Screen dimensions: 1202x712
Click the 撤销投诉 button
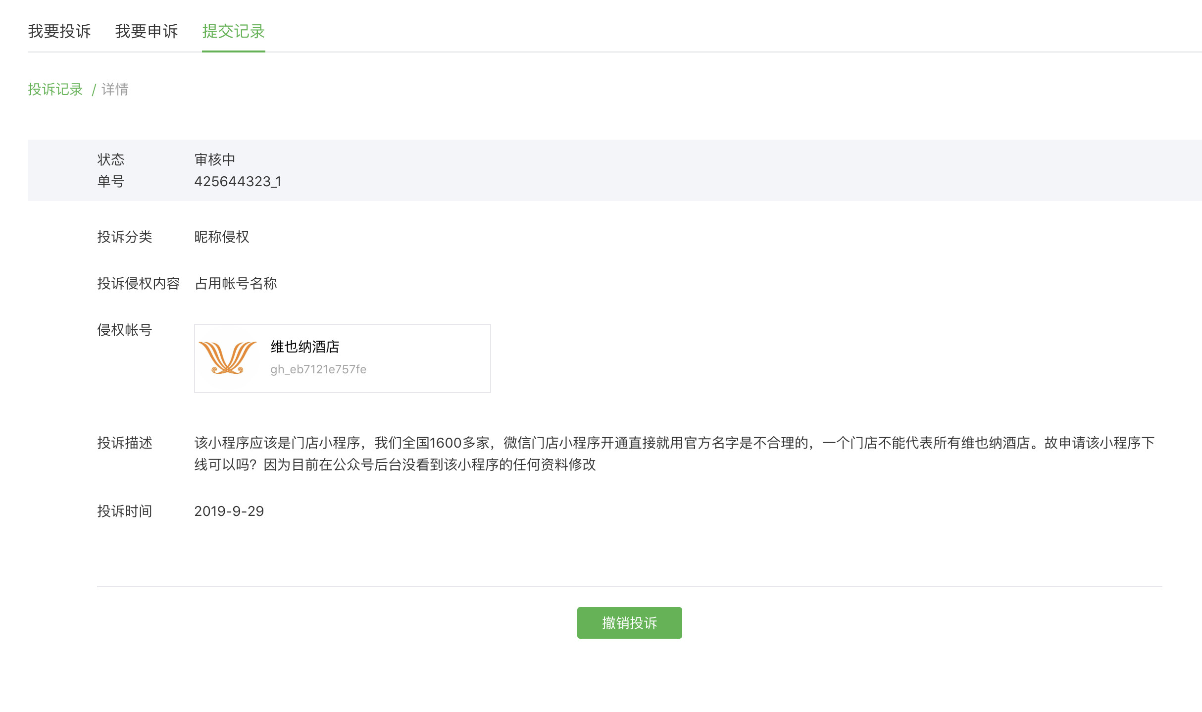tap(629, 622)
